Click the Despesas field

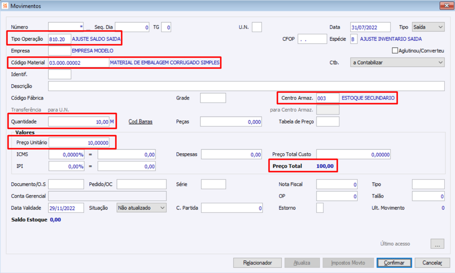(231, 155)
